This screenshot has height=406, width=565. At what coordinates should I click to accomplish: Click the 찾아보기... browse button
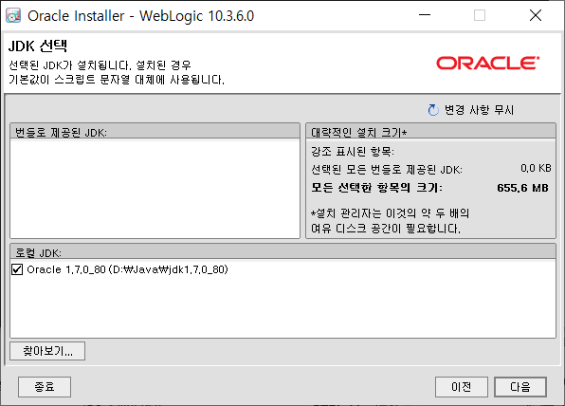pos(47,351)
